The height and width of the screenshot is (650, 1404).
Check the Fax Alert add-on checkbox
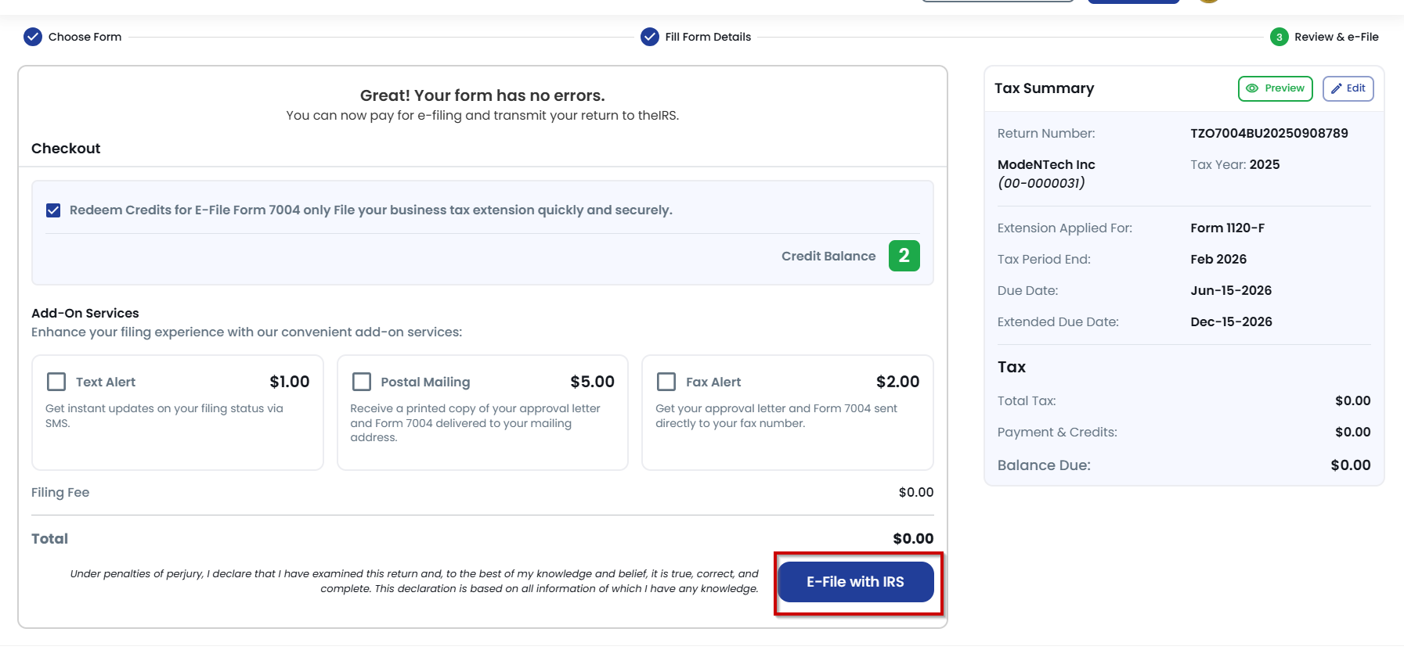coord(666,382)
